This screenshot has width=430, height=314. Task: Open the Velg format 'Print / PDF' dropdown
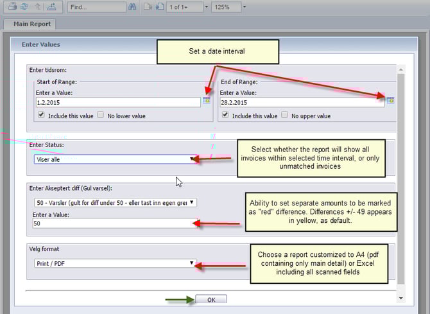coord(116,263)
